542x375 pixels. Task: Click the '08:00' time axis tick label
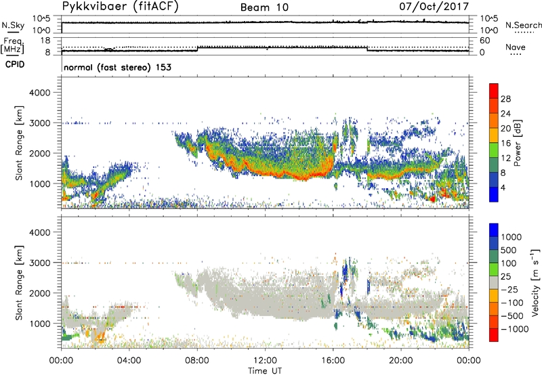[197, 361]
